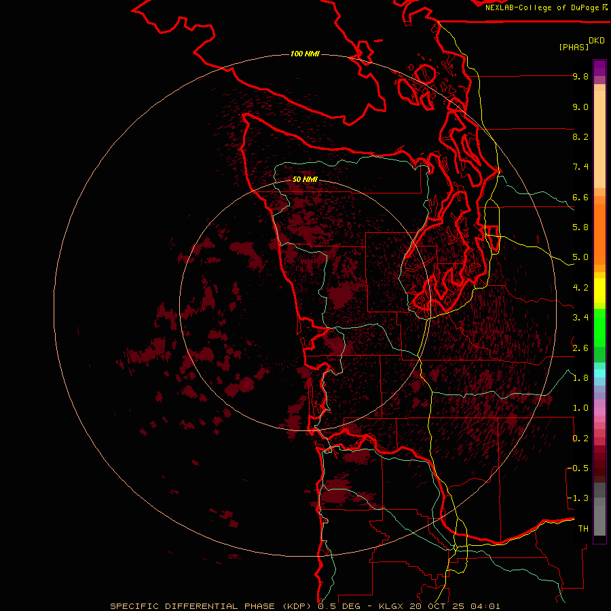This screenshot has height=611, width=611.
Task: Click the cyan segment of the color bar
Action: coord(599,373)
